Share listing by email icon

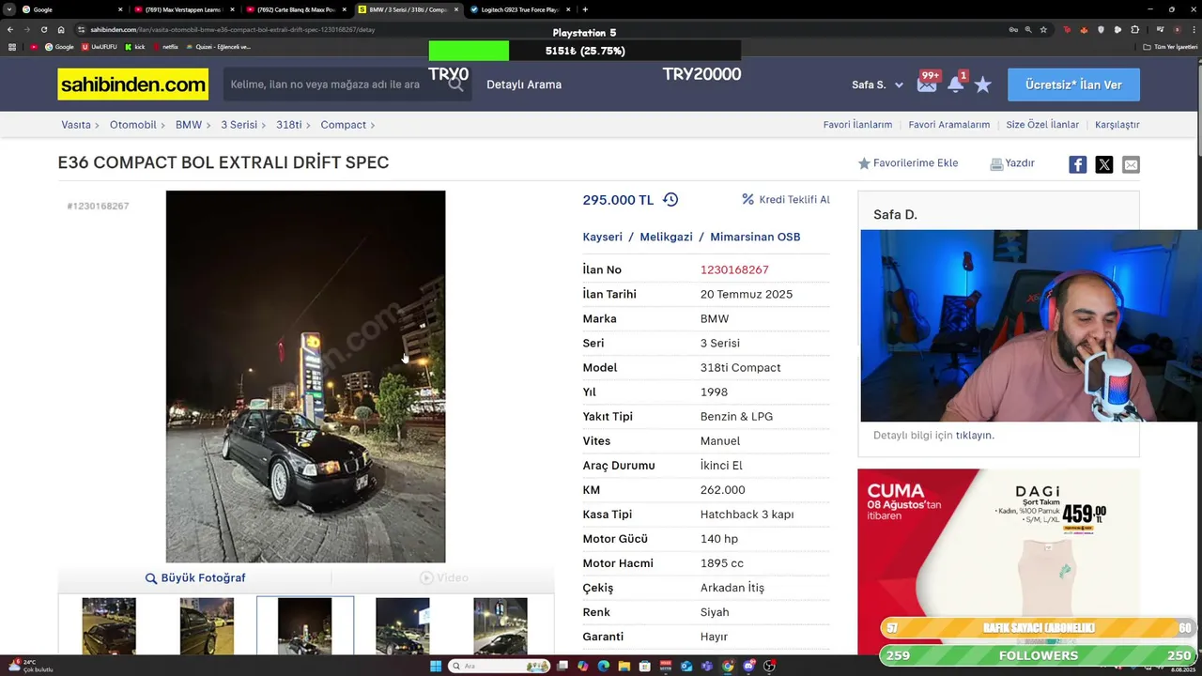coord(1131,164)
